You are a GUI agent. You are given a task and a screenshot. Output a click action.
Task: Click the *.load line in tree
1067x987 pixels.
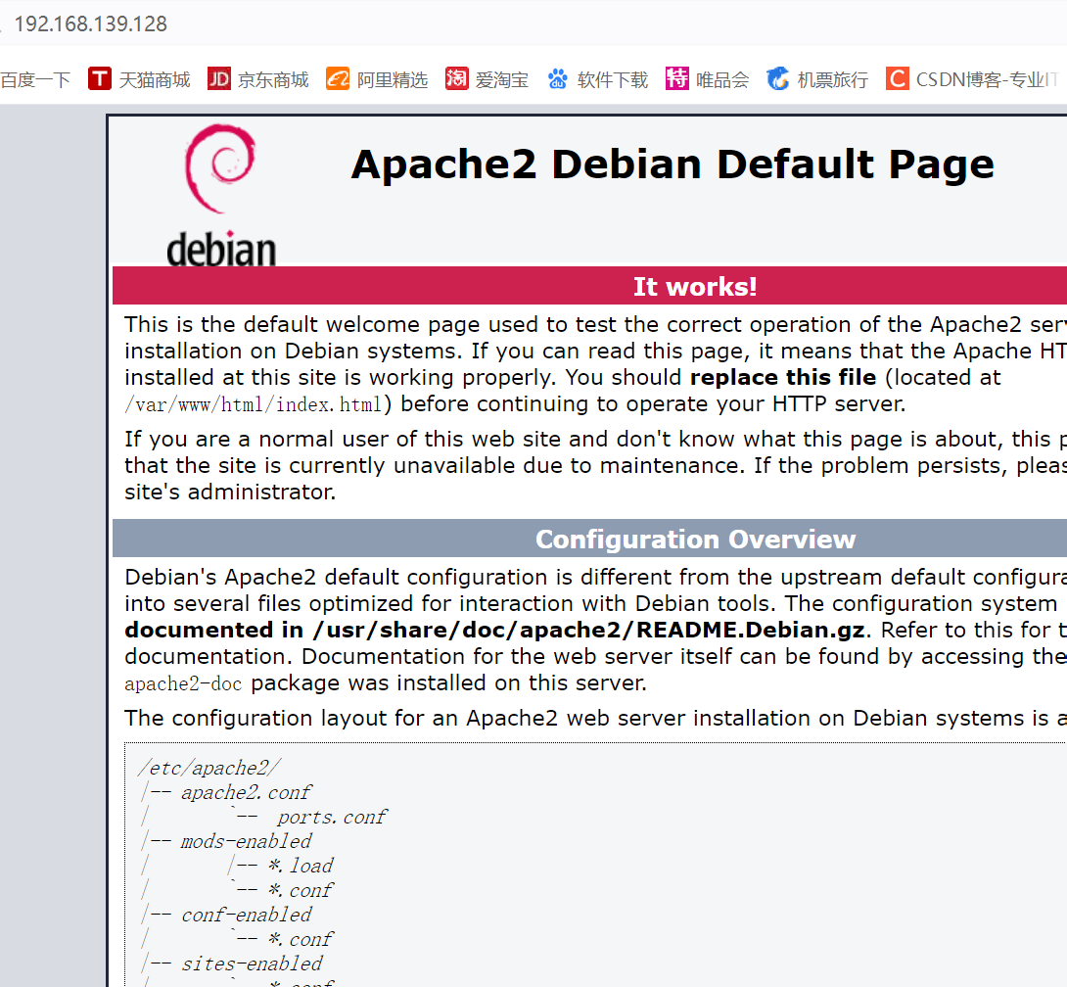[301, 866]
